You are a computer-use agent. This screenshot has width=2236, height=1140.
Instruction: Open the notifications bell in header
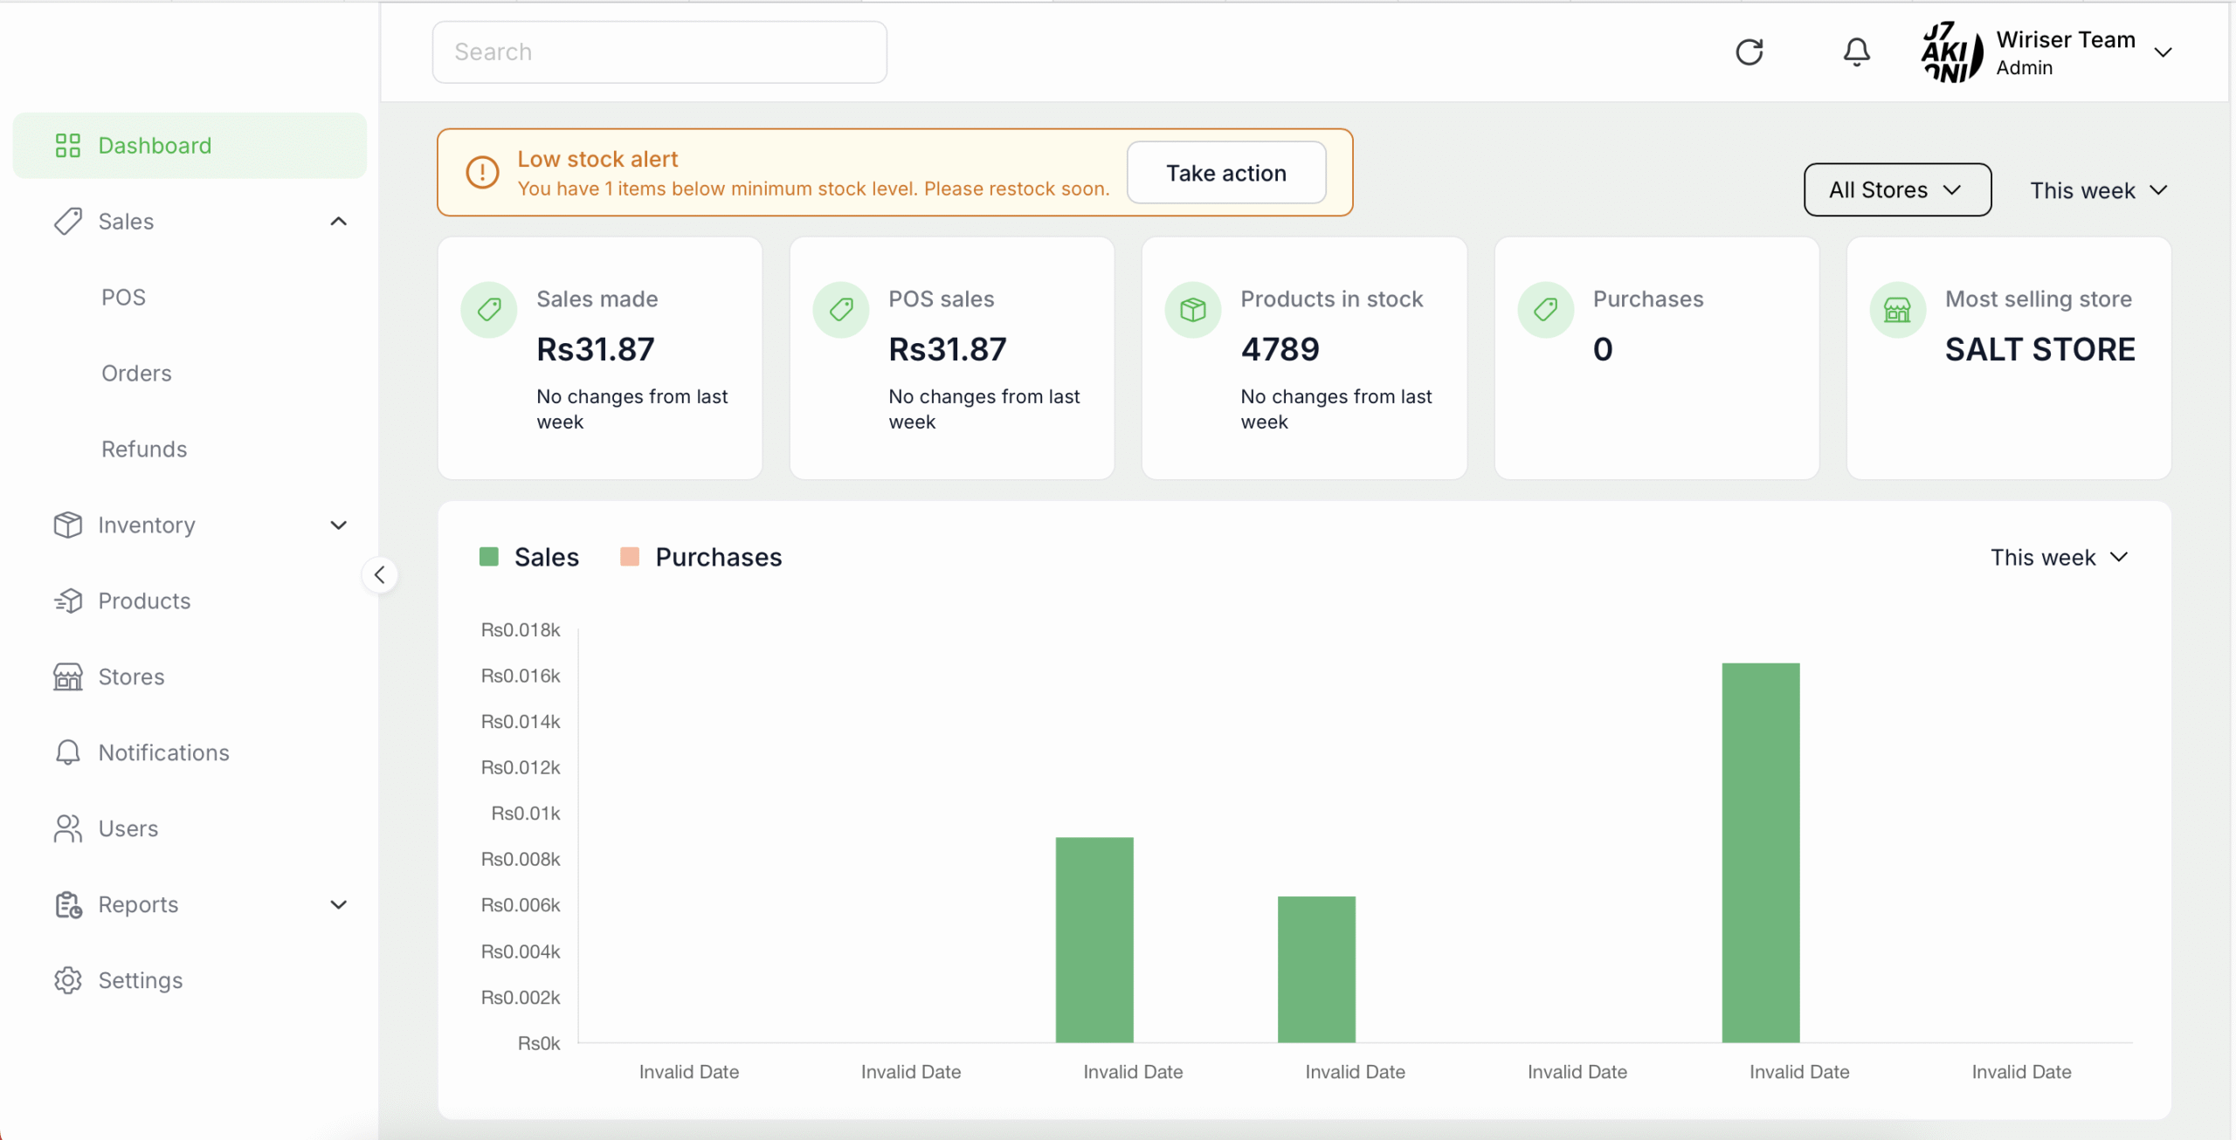[x=1856, y=52]
